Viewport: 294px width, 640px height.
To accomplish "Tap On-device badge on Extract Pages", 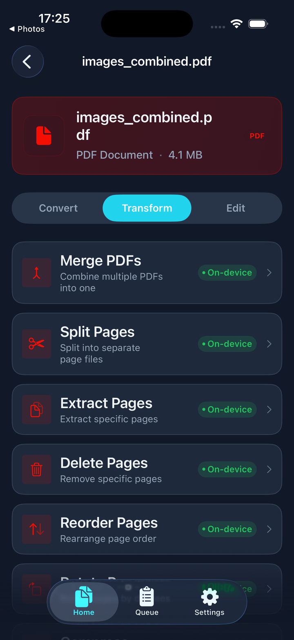I will (x=227, y=409).
